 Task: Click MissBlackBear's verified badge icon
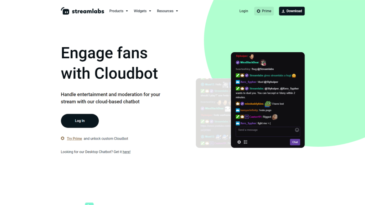coord(237,63)
